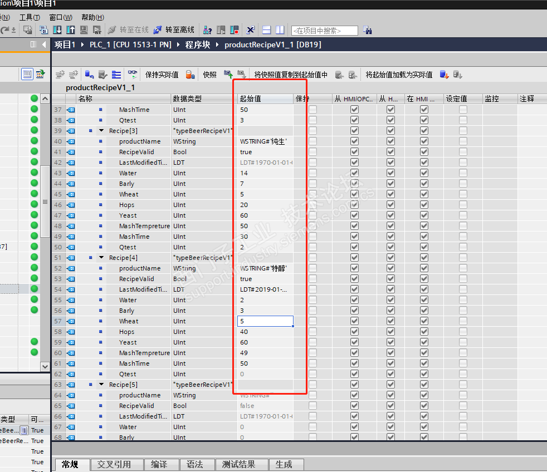This screenshot has height=472, width=547.
Task: Toggle the 在 HMI checkbox for row 38 Qtest
Action: click(424, 120)
